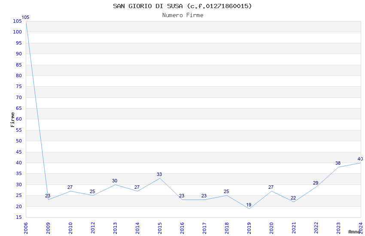Select y-axis tick label 80
Viewport: 365px width, 236px height.
[x=18, y=76]
